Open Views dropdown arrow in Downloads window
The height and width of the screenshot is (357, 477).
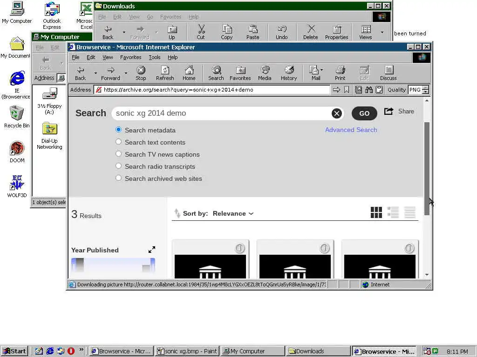point(382,32)
